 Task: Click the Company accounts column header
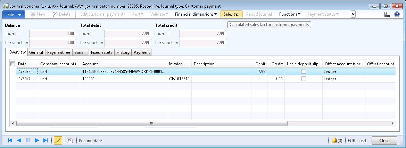point(59,64)
